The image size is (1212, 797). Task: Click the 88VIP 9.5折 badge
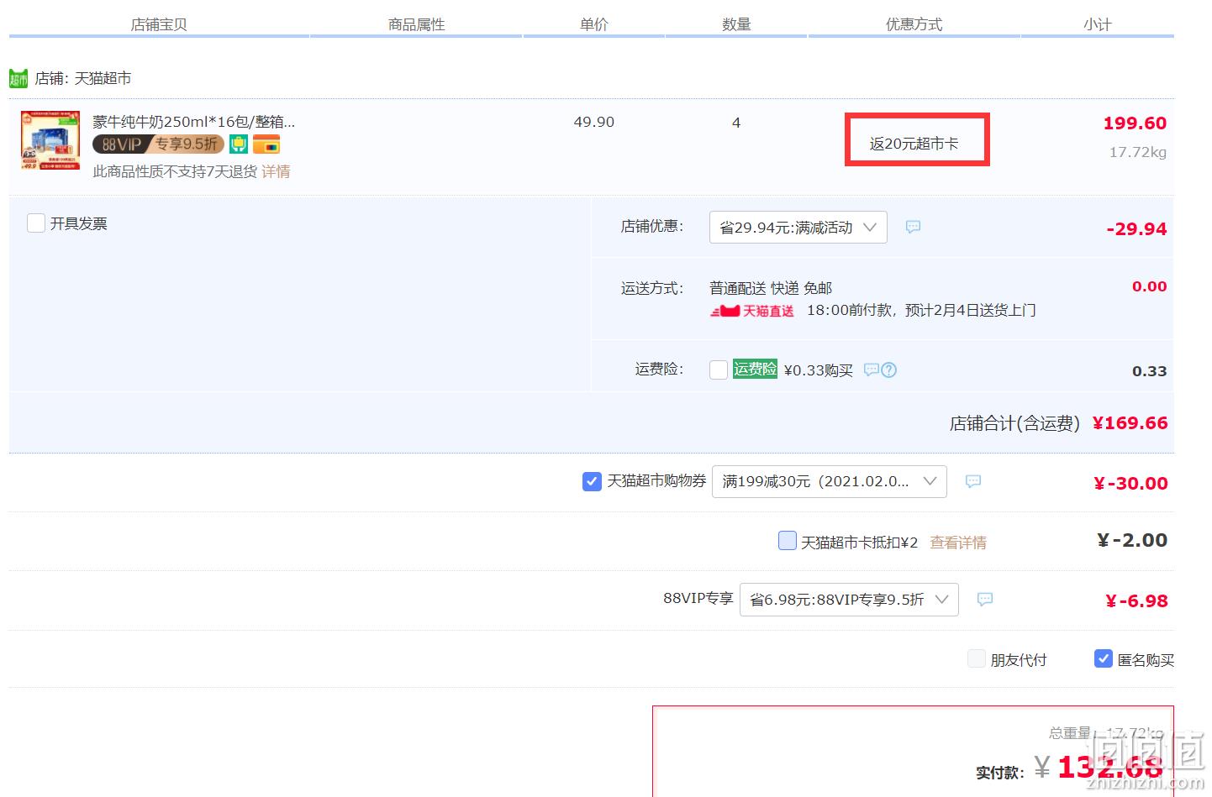[x=159, y=144]
